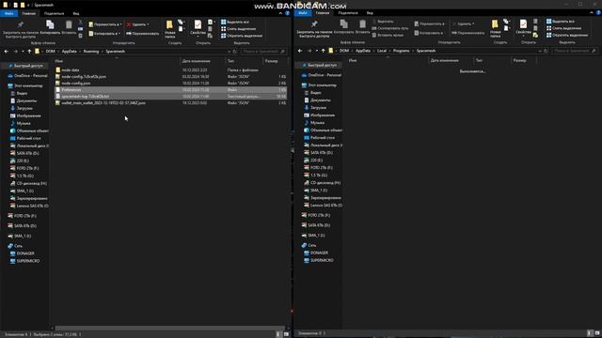
Task: Open Delete dropdown in right Local window
Action: tap(473, 23)
